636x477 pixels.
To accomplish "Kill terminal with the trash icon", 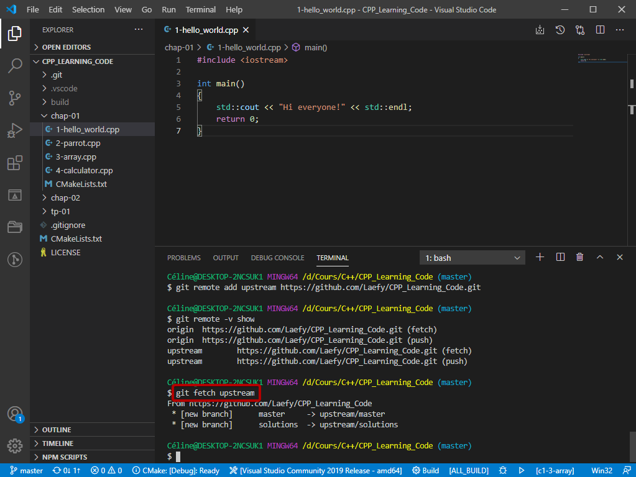I will pyautogui.click(x=580, y=257).
